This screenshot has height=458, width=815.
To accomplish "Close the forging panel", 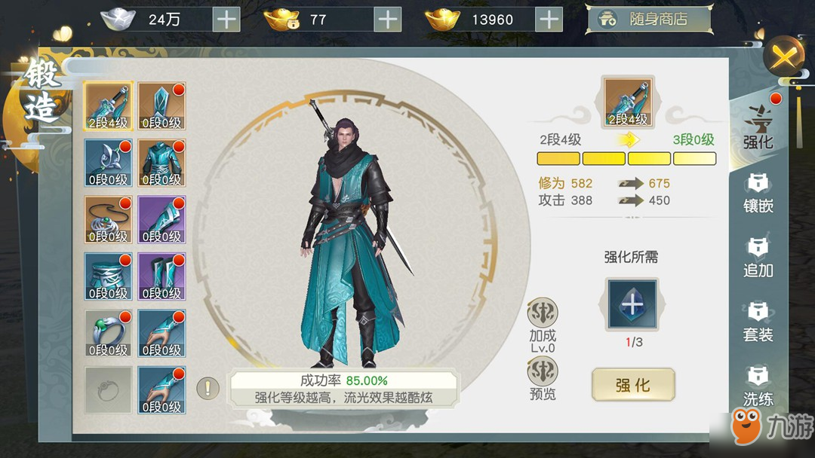I will [x=784, y=56].
